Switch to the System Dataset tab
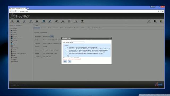Image resolution: width=170 pixels, height=96 pixels. click(69, 28)
